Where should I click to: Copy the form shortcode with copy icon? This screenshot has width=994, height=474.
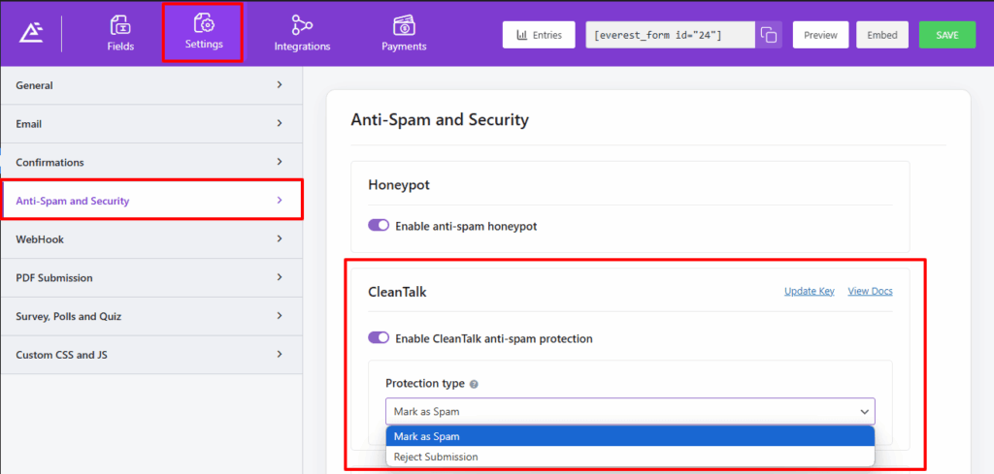[x=769, y=35]
